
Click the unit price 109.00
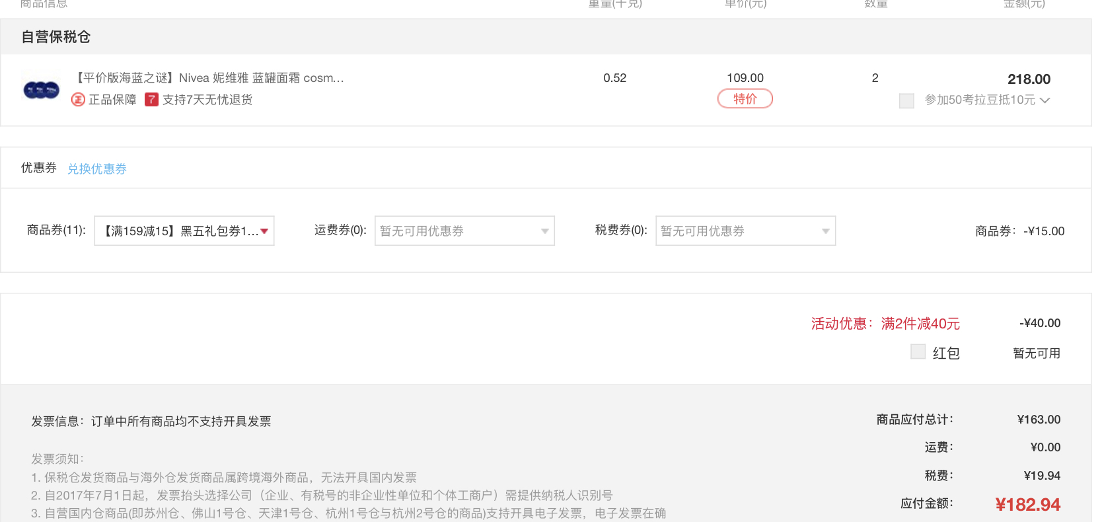tap(745, 78)
